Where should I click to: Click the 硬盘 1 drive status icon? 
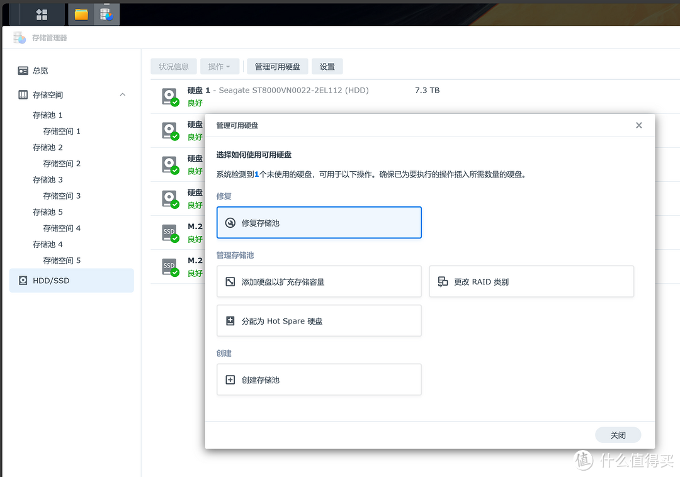[x=170, y=97]
